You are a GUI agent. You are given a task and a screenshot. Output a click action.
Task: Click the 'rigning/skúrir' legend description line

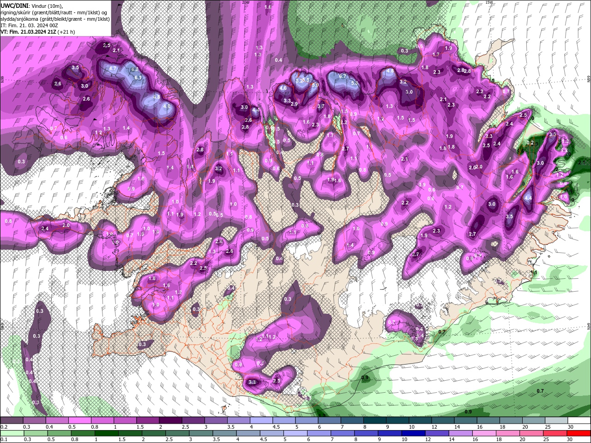[54, 12]
